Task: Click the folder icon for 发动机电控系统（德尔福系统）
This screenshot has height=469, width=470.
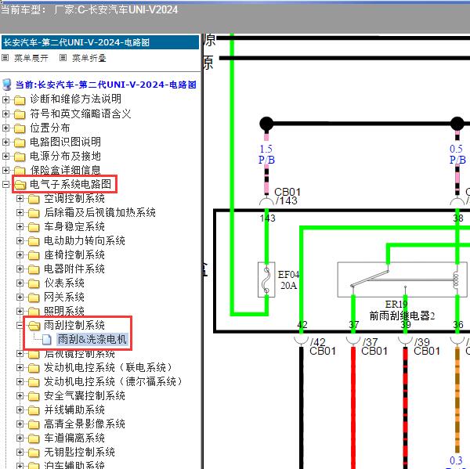Action: click(34, 382)
